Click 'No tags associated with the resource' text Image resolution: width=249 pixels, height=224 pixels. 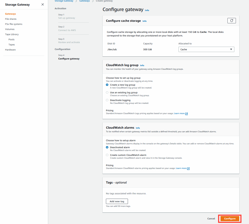126,194
